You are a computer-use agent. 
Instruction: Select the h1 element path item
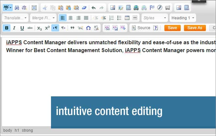(x=17, y=130)
